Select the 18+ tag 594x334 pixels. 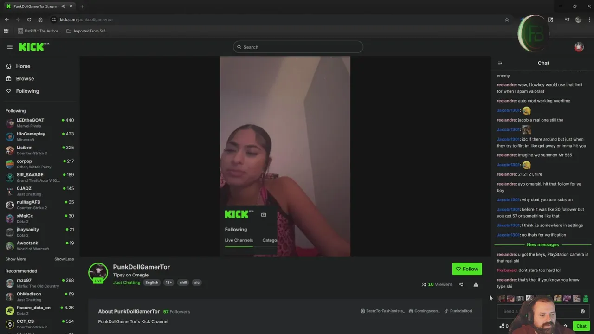point(168,283)
